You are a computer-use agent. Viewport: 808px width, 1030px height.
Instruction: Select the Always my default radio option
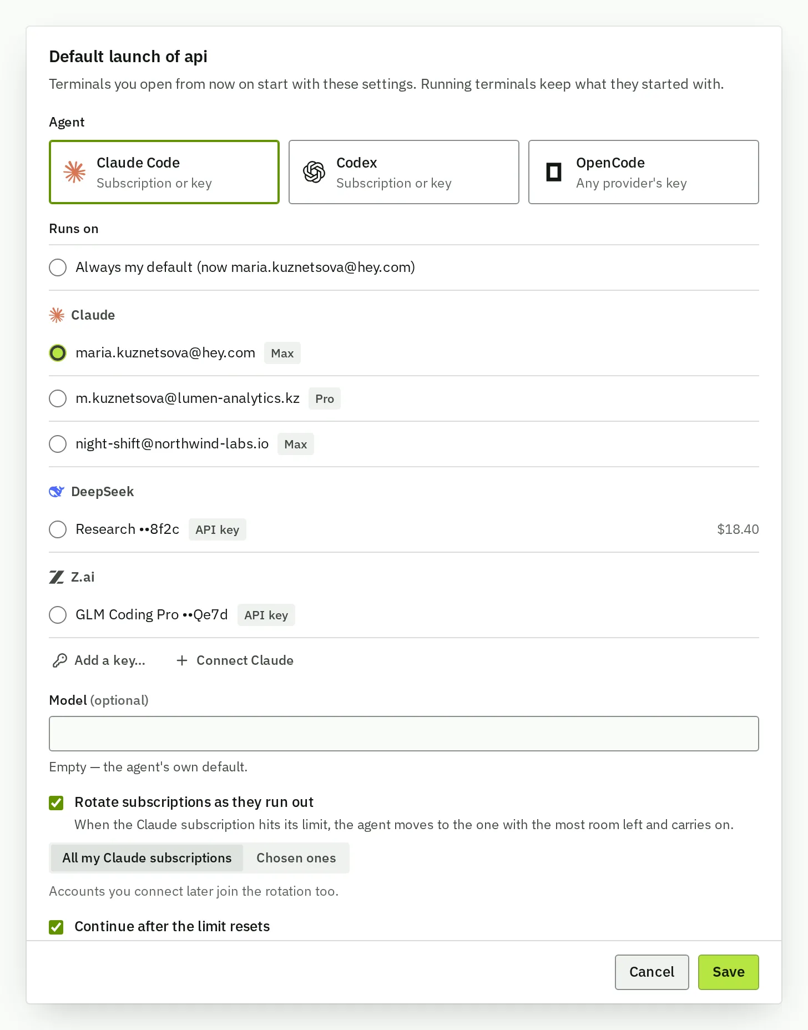(58, 267)
